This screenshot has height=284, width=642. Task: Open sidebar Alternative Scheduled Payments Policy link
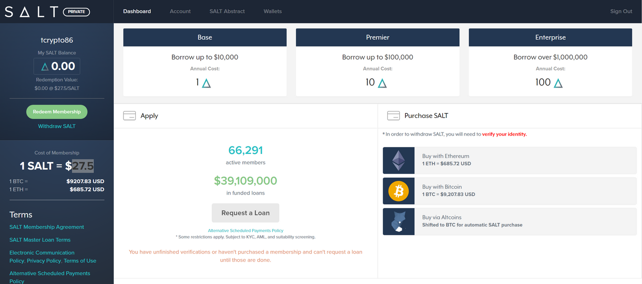(50, 277)
